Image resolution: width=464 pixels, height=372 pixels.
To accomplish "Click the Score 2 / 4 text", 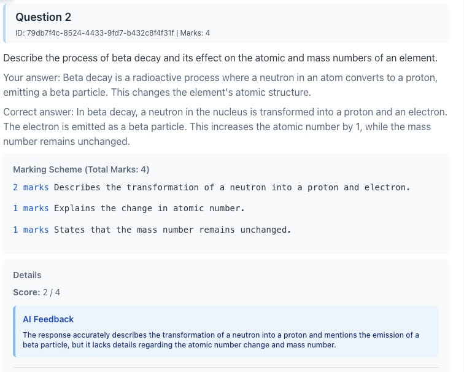I will point(37,292).
